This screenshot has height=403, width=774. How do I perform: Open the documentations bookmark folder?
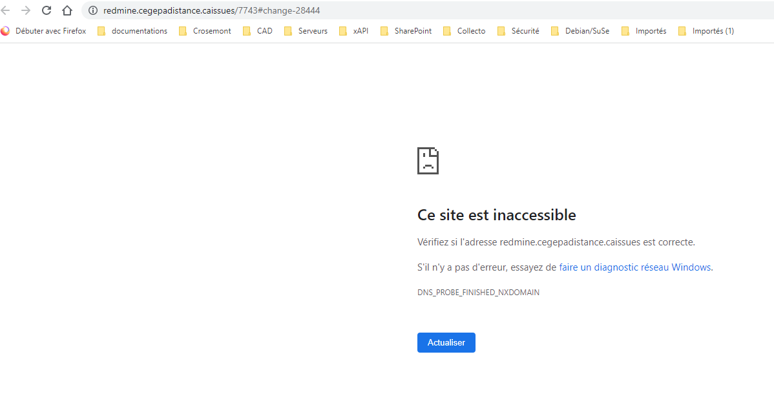132,31
